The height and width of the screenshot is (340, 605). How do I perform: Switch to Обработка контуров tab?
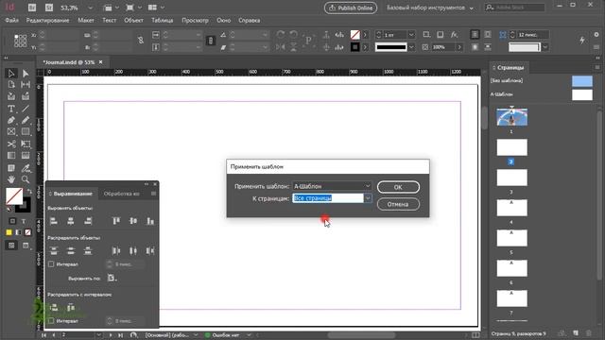coord(121,194)
